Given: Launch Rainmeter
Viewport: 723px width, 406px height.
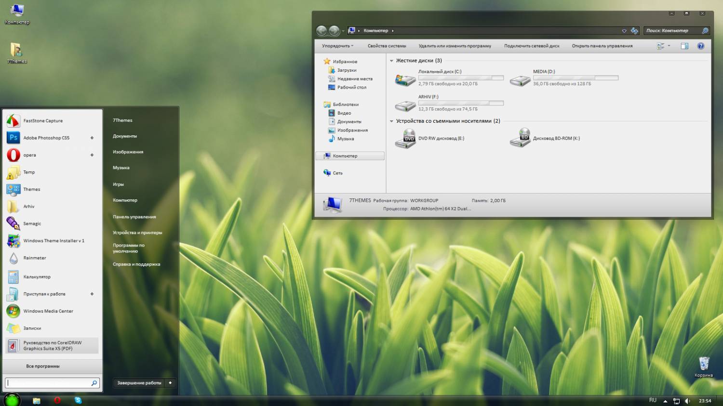Looking at the screenshot, I should pyautogui.click(x=52, y=258).
